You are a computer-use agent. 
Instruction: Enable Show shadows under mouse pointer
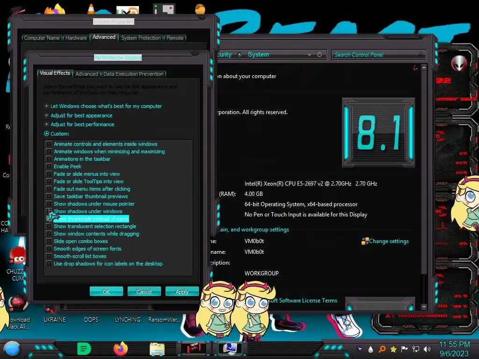49,203
